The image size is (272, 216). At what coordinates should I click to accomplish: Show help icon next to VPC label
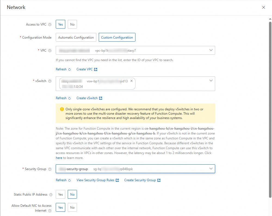click(50, 51)
